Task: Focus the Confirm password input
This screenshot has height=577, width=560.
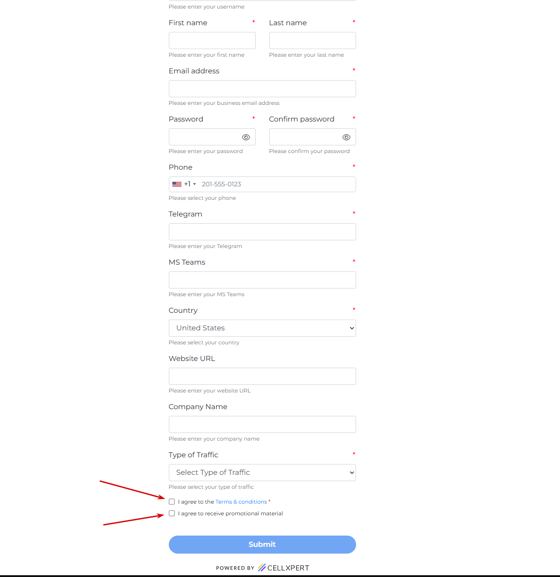Action: pyautogui.click(x=304, y=137)
